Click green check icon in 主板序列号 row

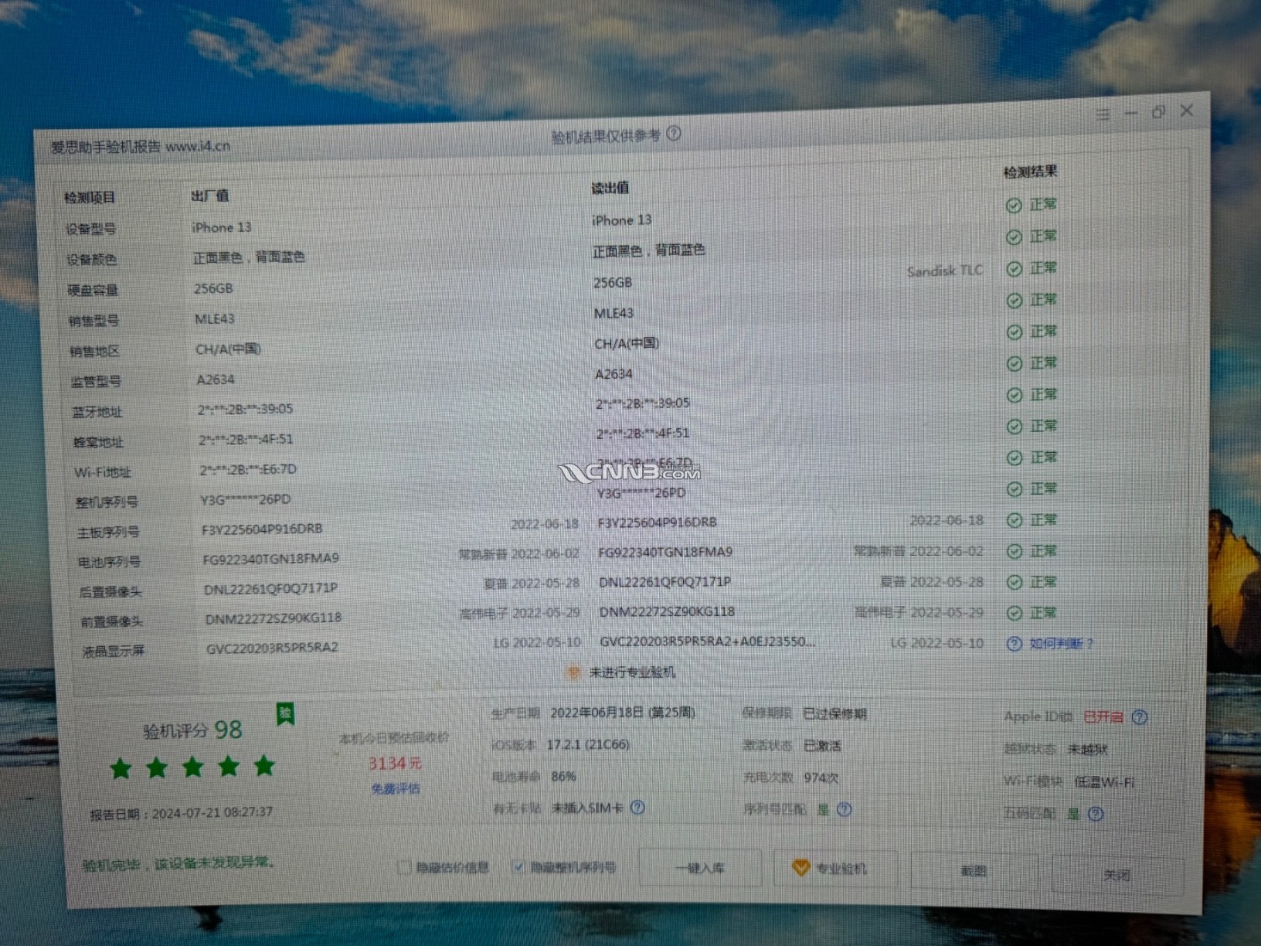click(1014, 521)
